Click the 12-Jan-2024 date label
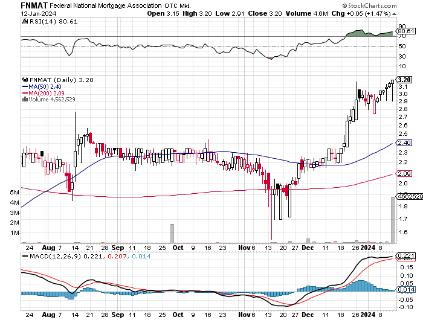This screenshot has width=423, height=320. (39, 13)
